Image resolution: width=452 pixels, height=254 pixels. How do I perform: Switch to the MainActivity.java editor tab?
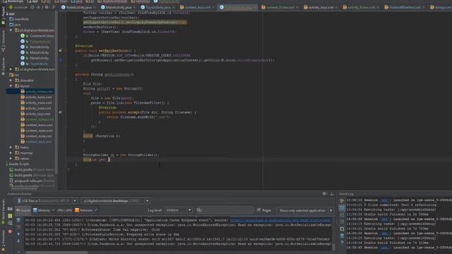(x=118, y=8)
